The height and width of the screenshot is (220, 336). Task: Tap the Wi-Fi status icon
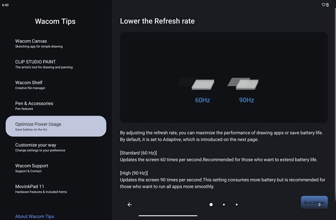[324, 5]
